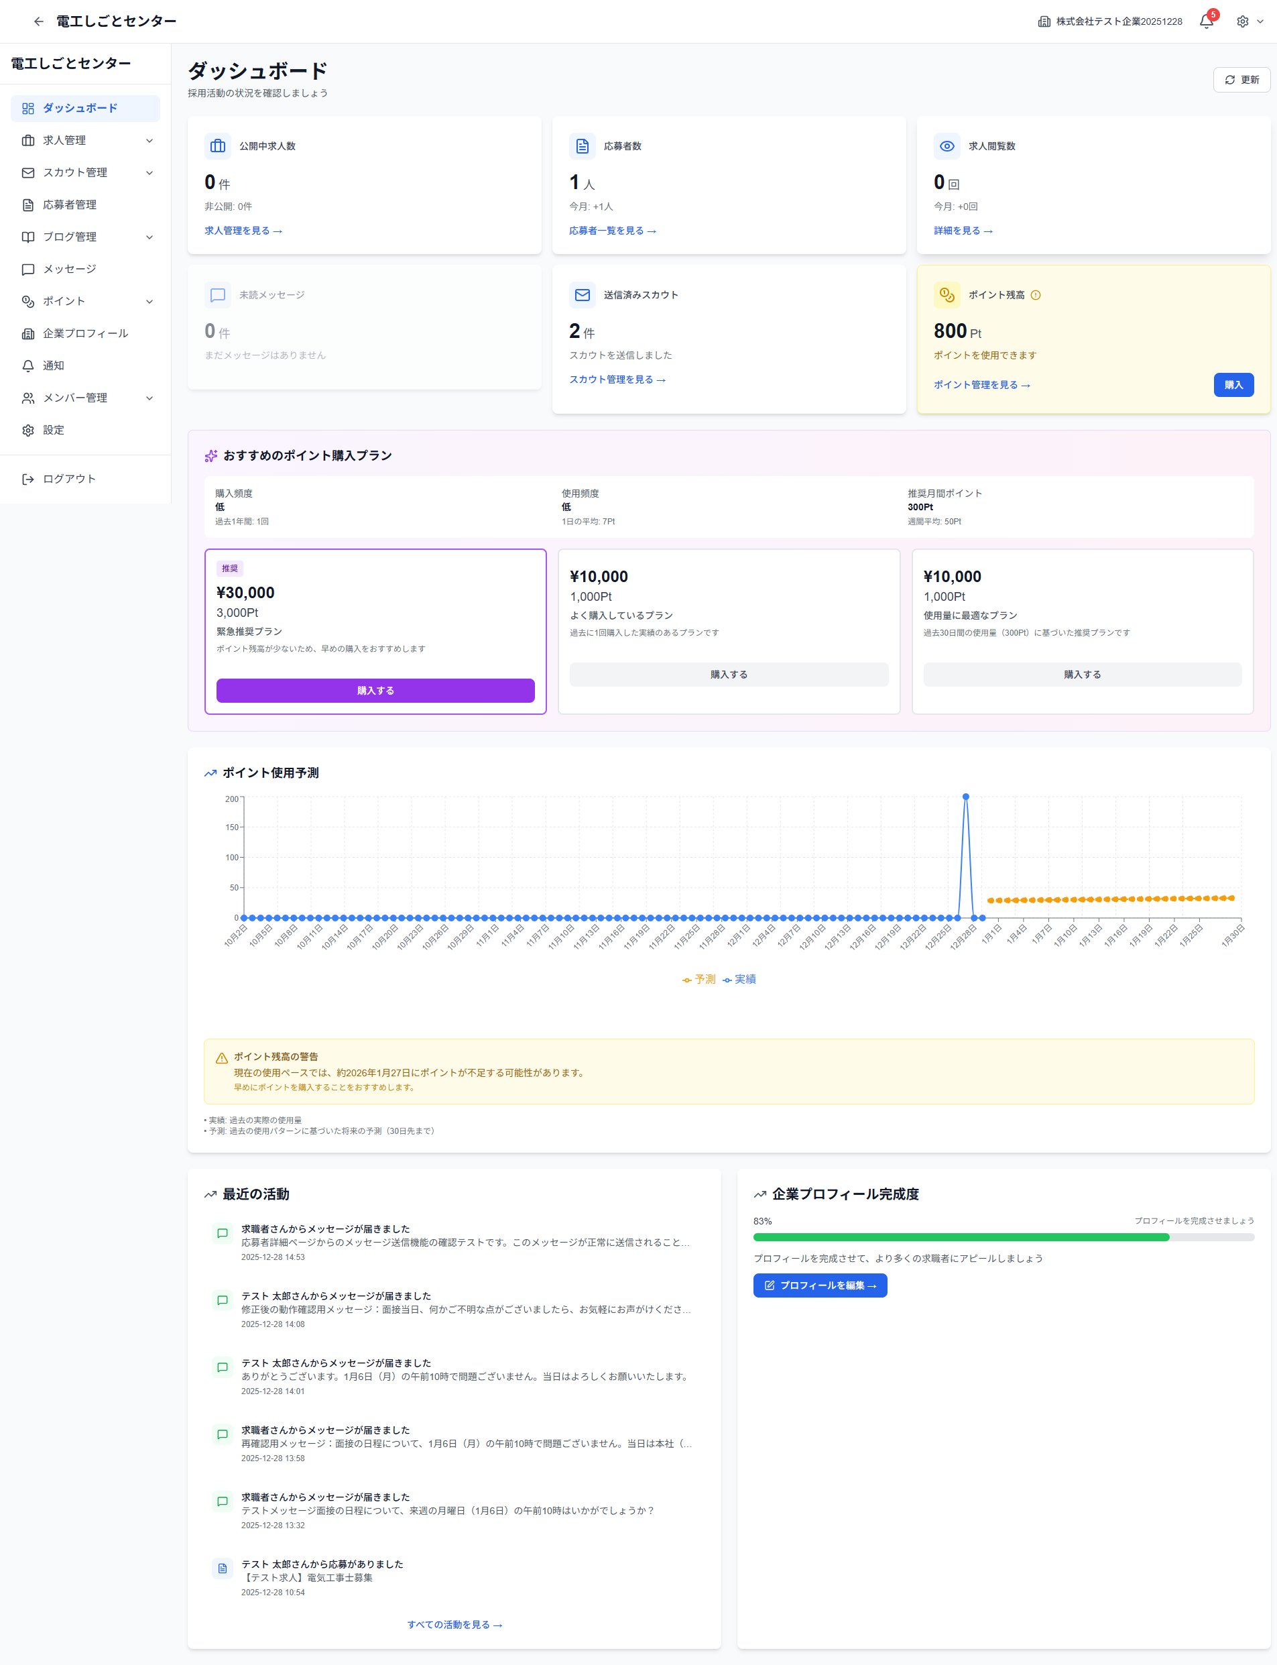Viewport: 1277px width, 1665px height.
Task: Toggle the 実績 series in chart legend
Action: pyautogui.click(x=739, y=979)
